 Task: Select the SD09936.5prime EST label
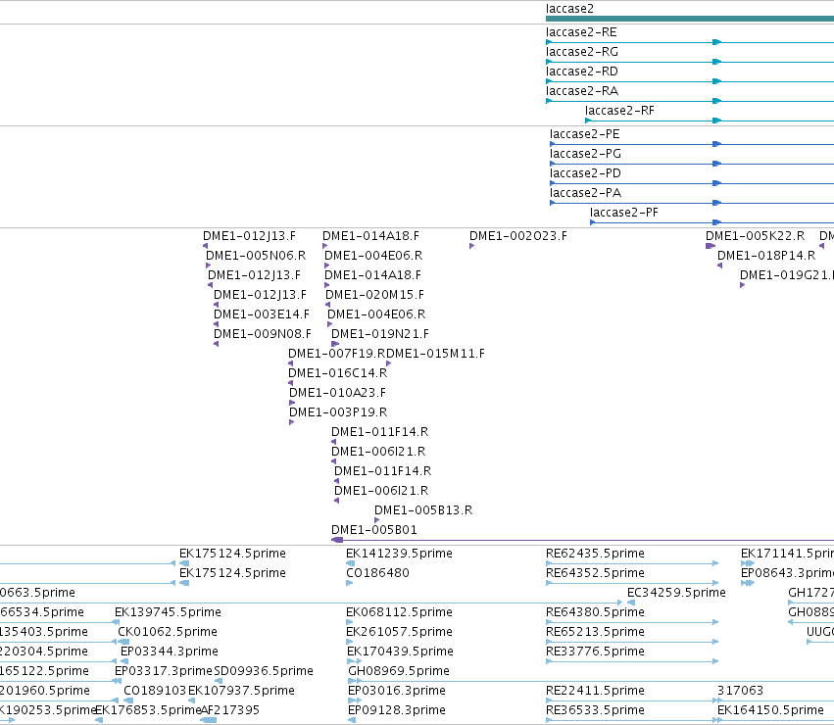click(264, 671)
